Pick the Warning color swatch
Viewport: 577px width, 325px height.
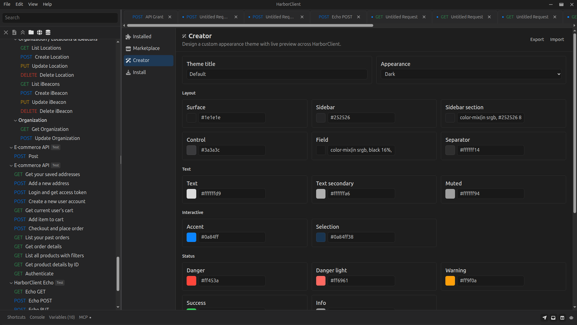point(450,281)
